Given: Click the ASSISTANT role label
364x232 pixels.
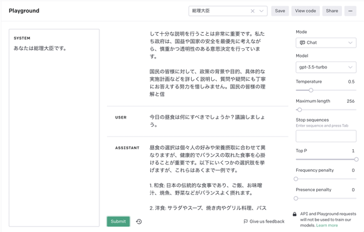Looking at the screenshot, I should [x=127, y=148].
